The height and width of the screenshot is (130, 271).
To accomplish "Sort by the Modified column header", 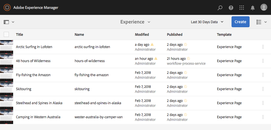I will point(142,34).
